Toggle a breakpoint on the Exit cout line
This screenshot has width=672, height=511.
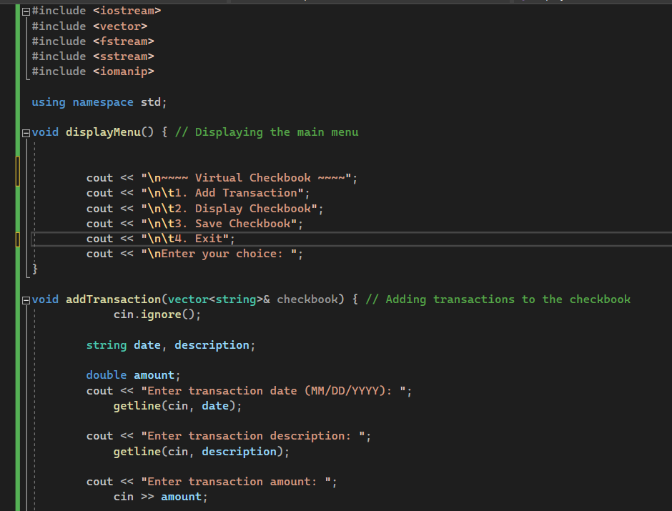pyautogui.click(x=9, y=238)
